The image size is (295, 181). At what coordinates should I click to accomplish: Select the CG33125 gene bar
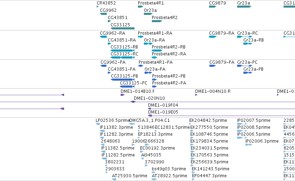click(122, 28)
